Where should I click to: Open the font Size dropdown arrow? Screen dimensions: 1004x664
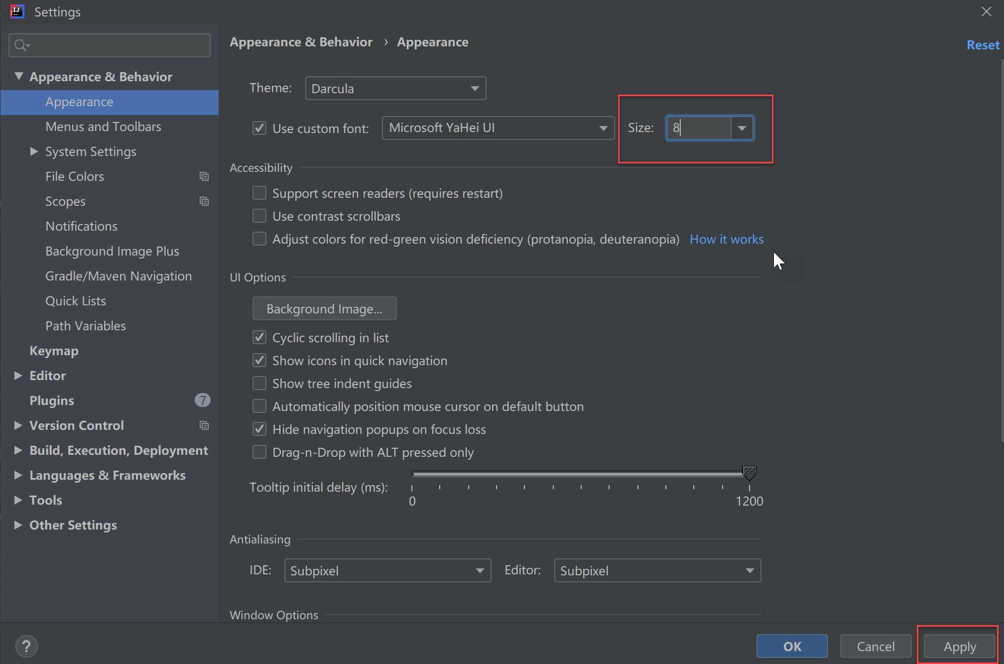point(742,128)
